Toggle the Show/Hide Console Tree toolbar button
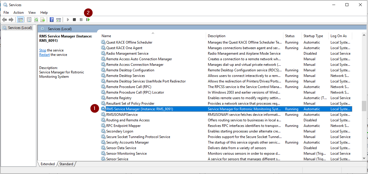368x174 pixels. [20, 20]
